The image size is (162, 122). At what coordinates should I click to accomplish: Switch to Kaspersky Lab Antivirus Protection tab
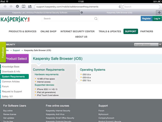[40, 12]
